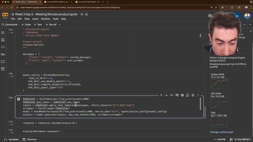Open the files folder sidebar icon
Viewport: 253px width, 142px height.
(3, 62)
